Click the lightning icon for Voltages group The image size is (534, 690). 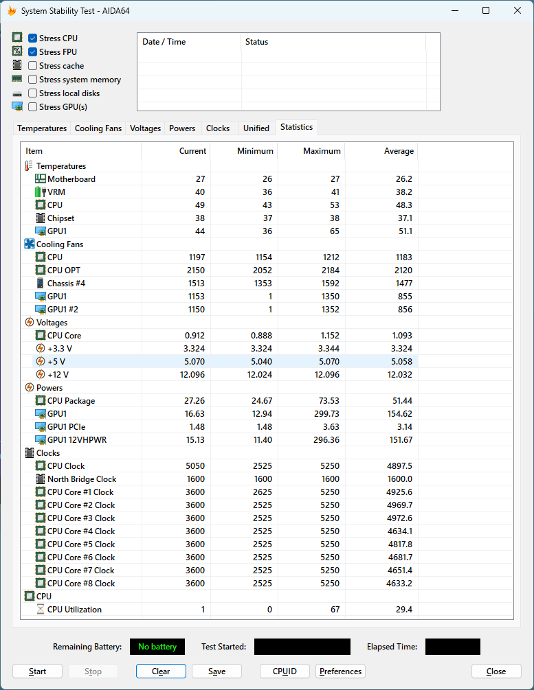[29, 322]
